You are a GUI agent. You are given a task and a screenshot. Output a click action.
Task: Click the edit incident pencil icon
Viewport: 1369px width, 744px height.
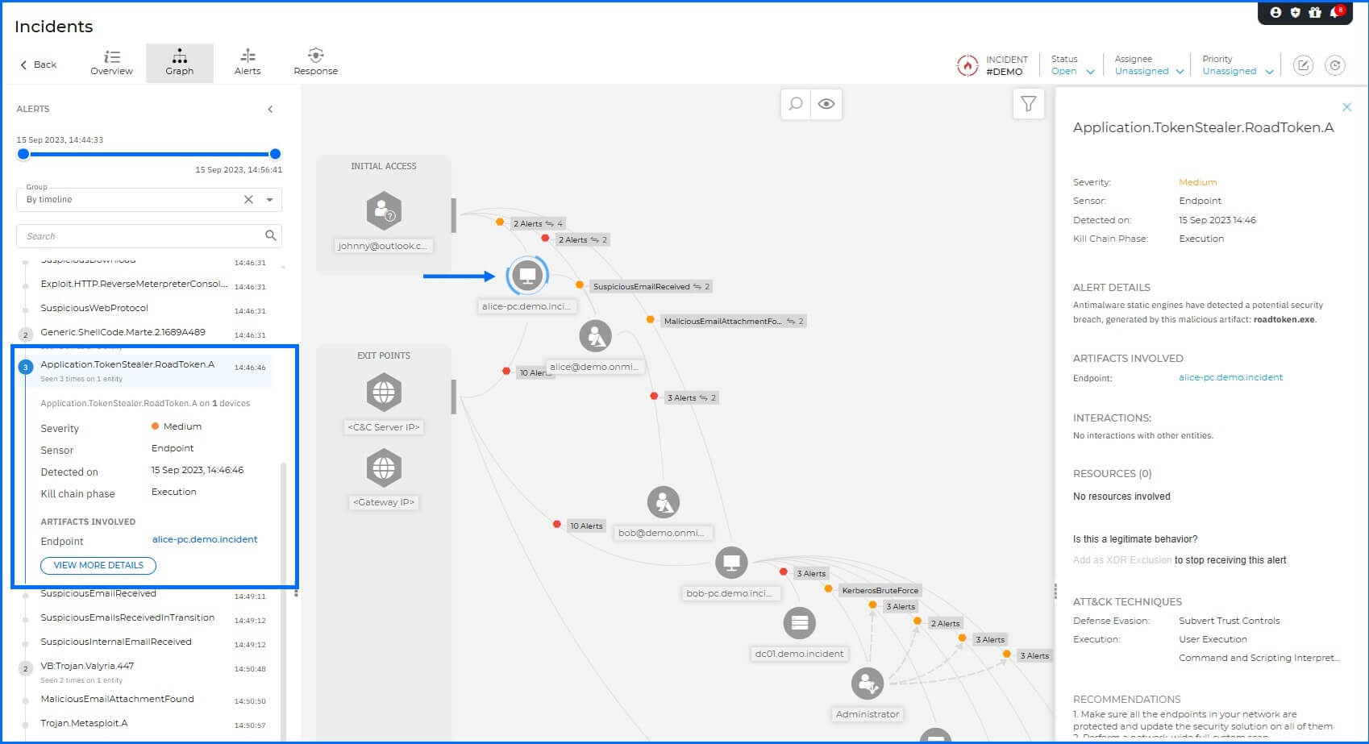[1304, 65]
